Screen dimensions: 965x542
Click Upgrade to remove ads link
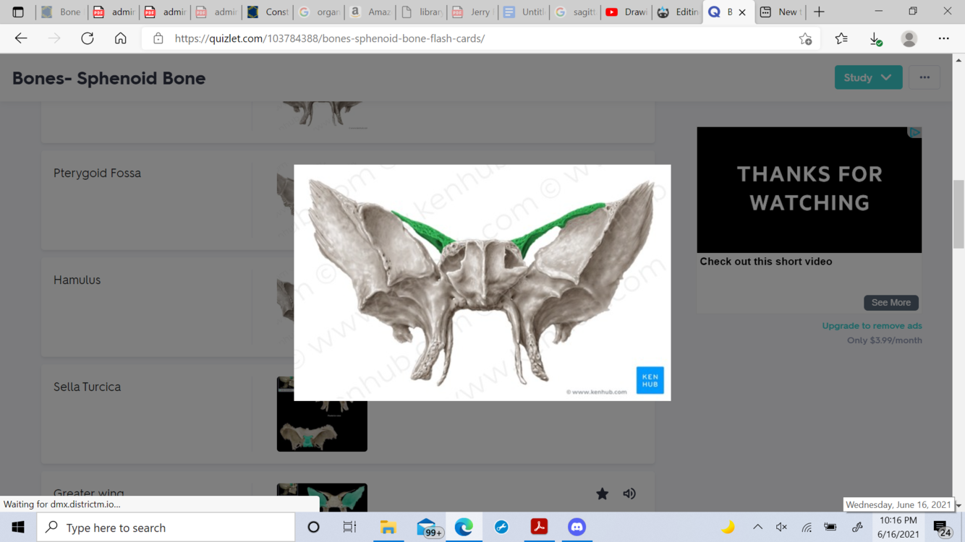872,326
